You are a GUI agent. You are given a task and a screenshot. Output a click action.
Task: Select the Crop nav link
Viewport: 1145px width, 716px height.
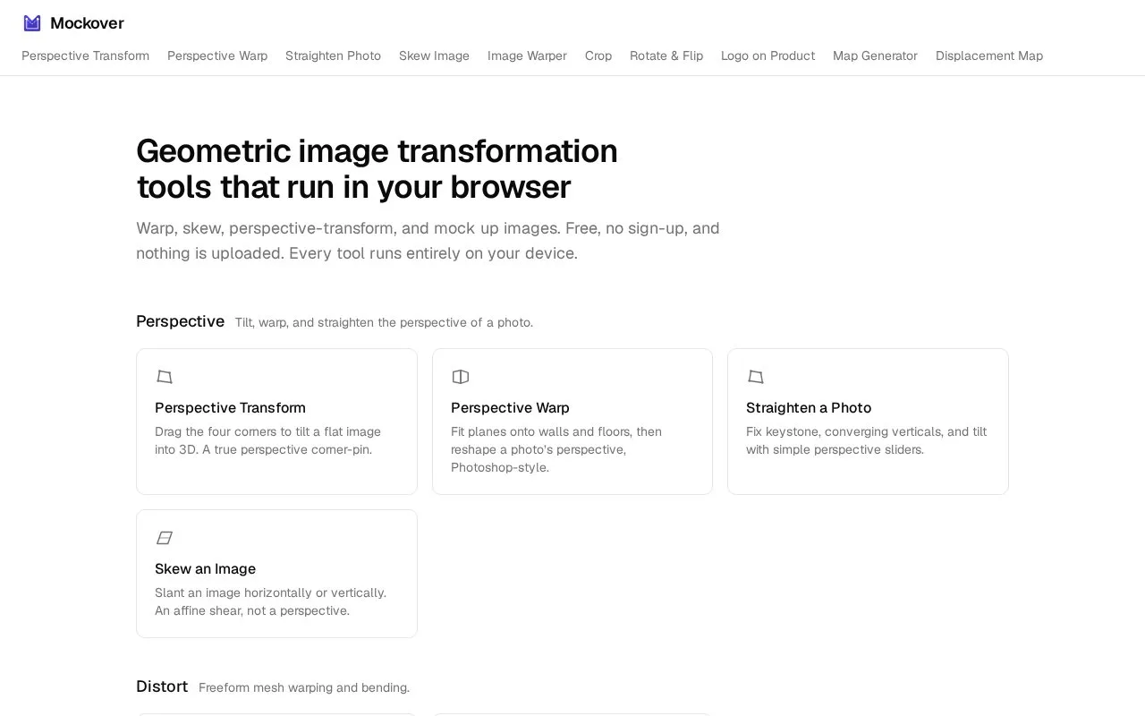click(x=598, y=55)
